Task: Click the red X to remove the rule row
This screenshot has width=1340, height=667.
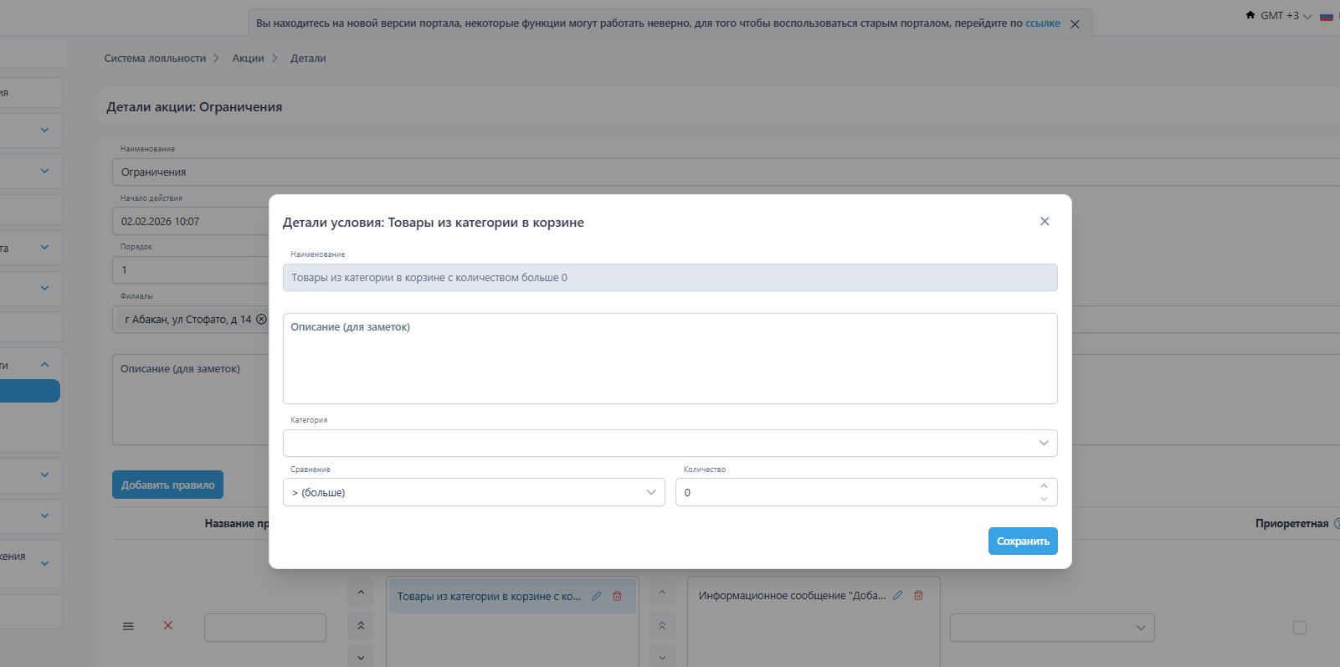Action: click(x=168, y=626)
